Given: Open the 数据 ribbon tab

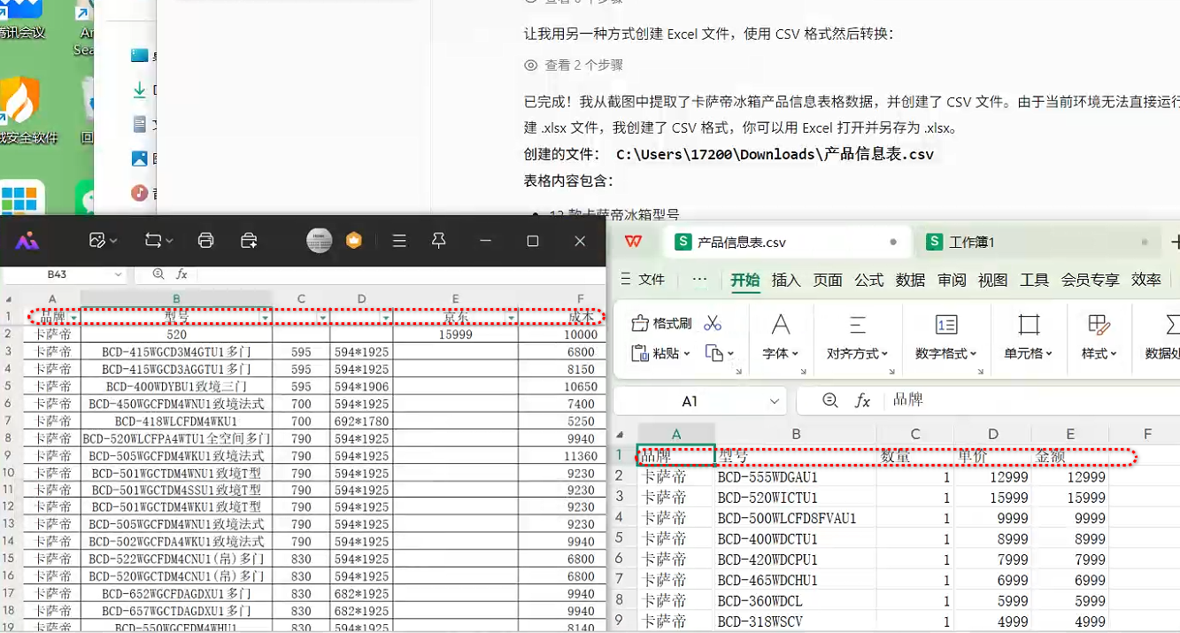Looking at the screenshot, I should pos(910,280).
